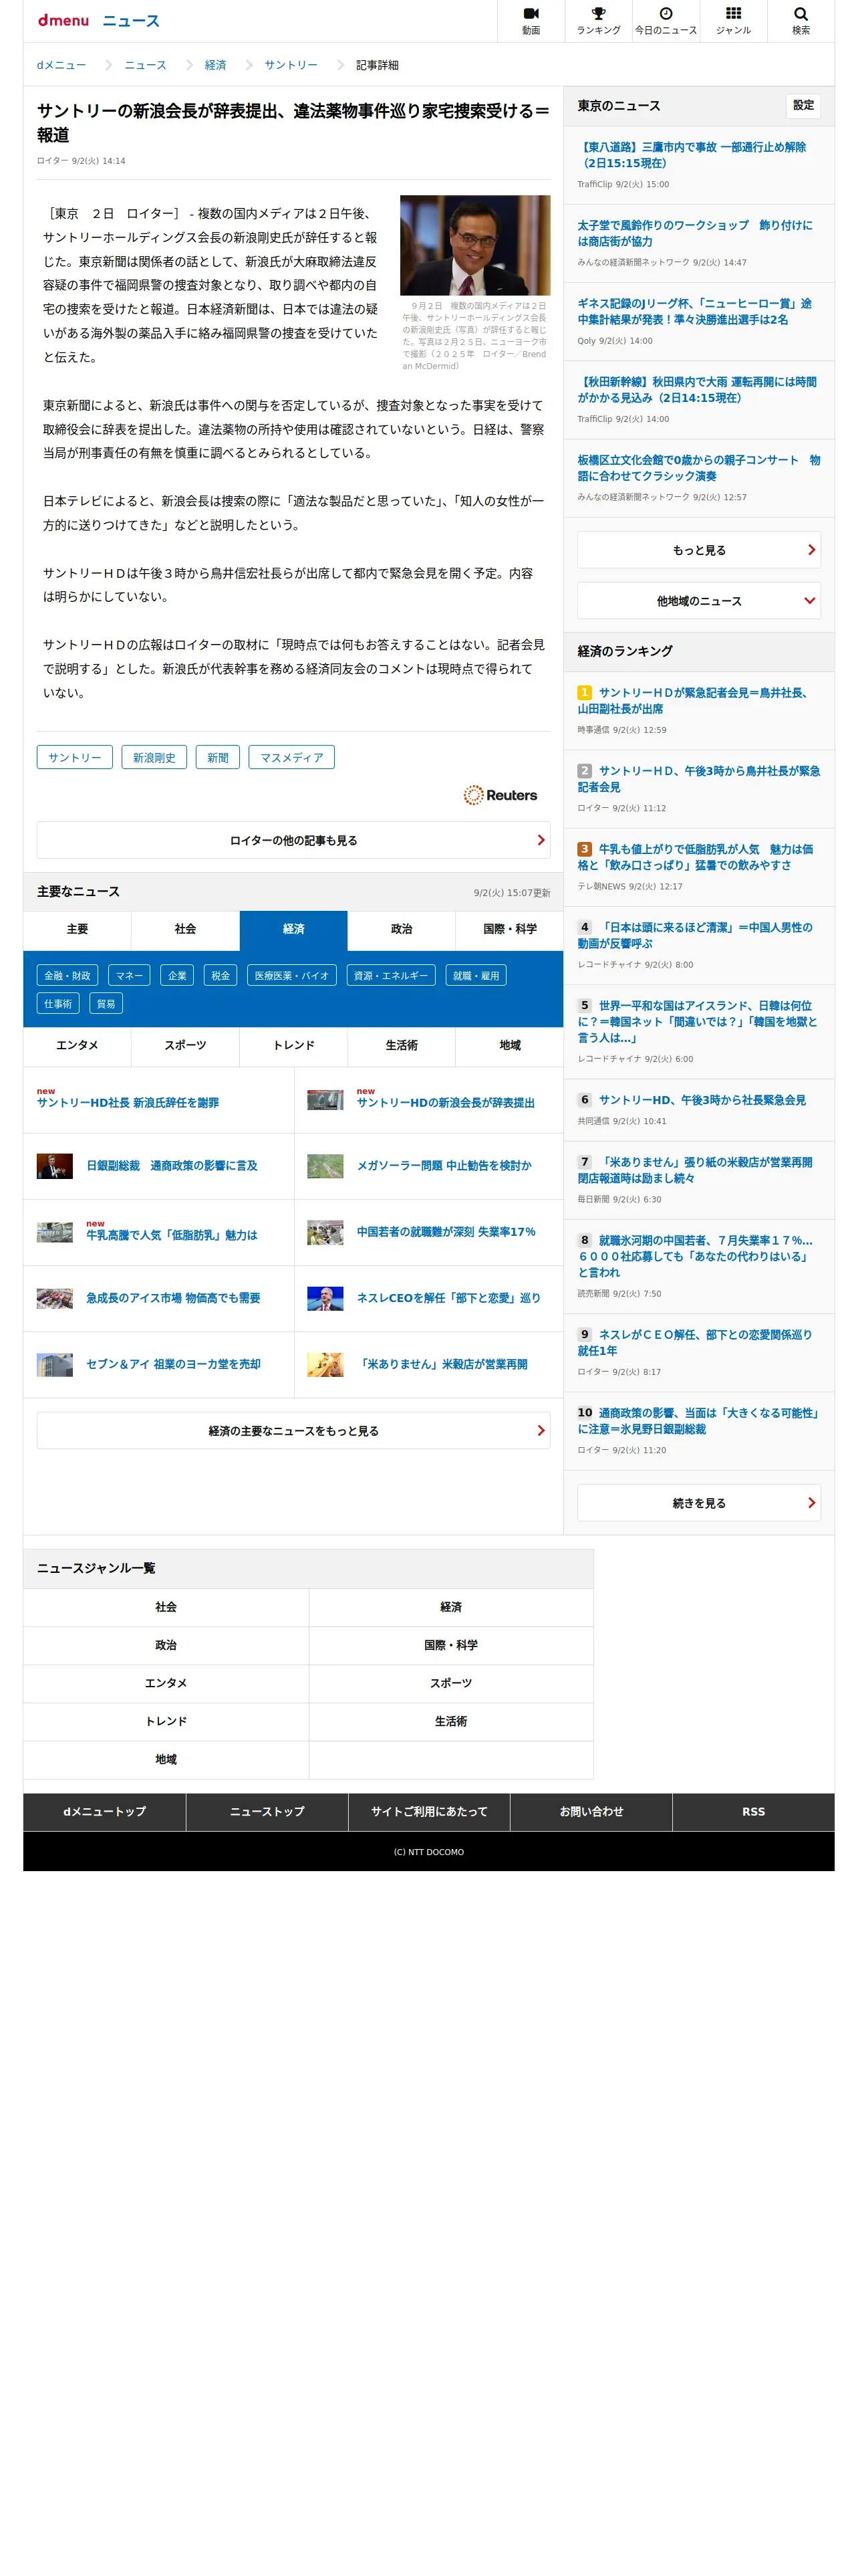Image resolution: width=858 pixels, height=2576 pixels.
Task: Select the エンタメ news tab
Action: (77, 1045)
